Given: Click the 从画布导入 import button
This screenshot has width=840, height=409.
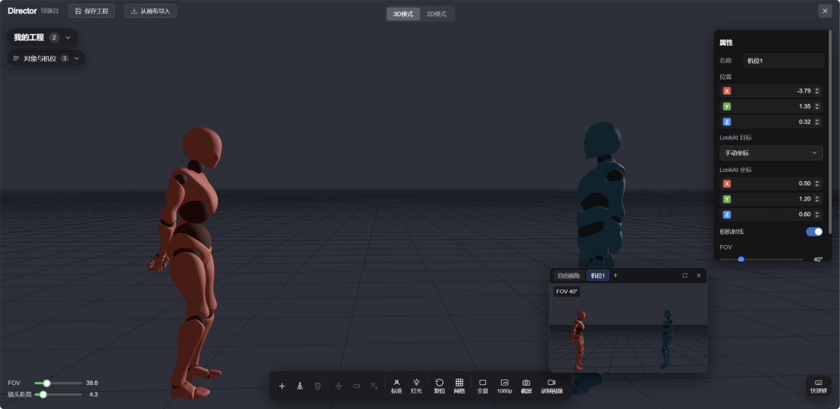Looking at the screenshot, I should tap(151, 11).
